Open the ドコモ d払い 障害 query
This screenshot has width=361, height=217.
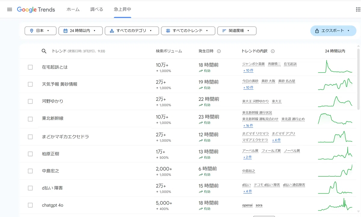(x=267, y=185)
